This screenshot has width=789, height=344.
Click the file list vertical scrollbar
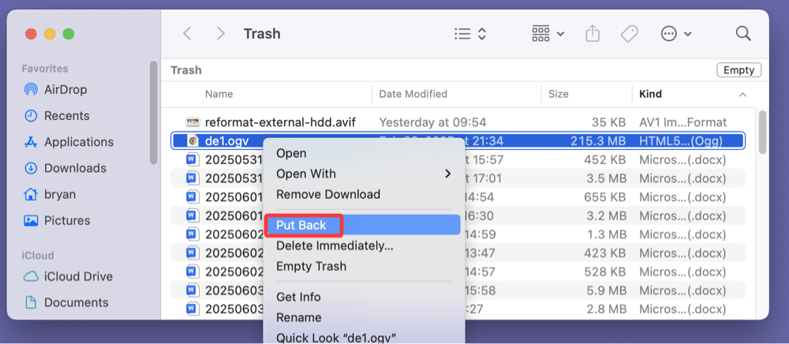[762, 133]
